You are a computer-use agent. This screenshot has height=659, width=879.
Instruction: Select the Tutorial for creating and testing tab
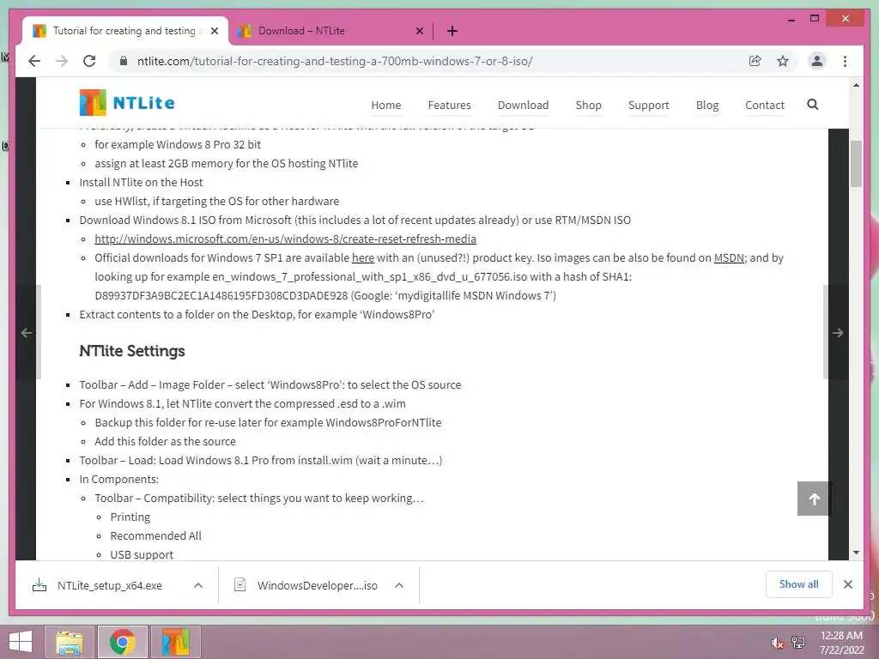coord(124,31)
